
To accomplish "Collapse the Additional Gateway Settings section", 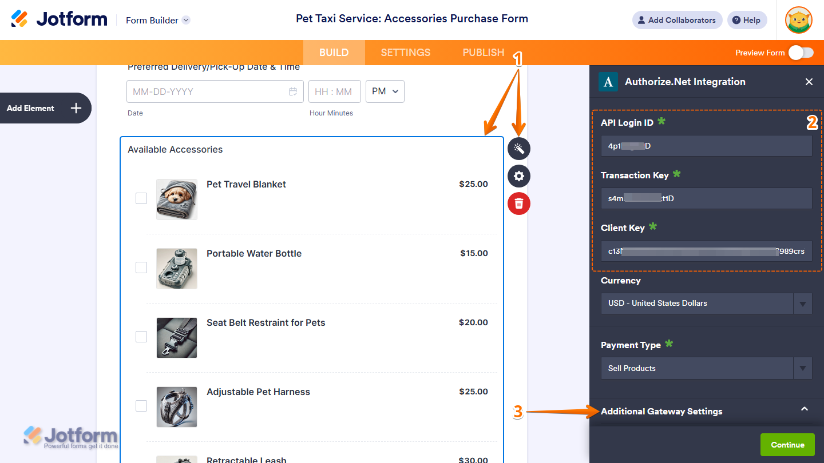I will point(805,410).
